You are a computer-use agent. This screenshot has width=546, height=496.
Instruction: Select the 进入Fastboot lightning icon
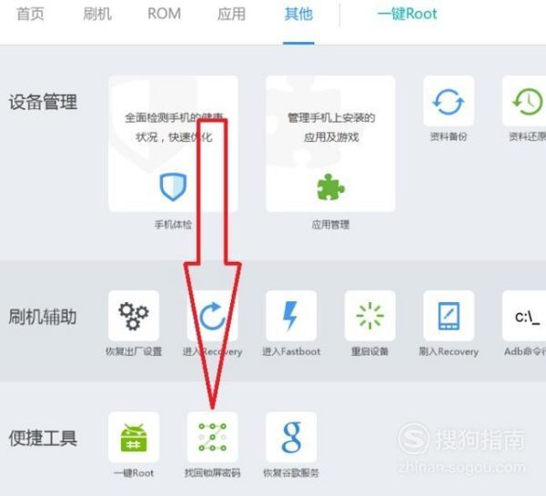coord(291,316)
